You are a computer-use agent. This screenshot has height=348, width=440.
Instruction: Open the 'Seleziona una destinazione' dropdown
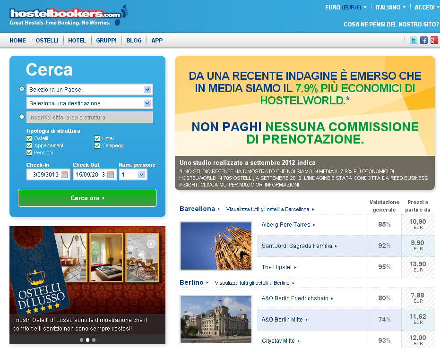point(90,103)
